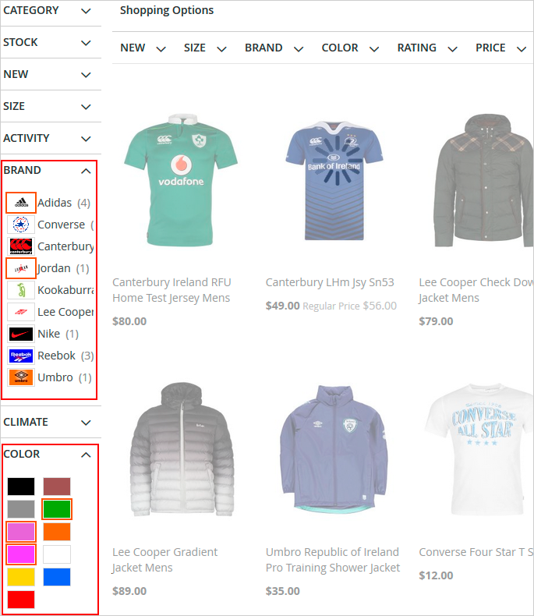Open the COLOR dropdown in Shopping Options bar
The image size is (534, 616).
[x=350, y=48]
